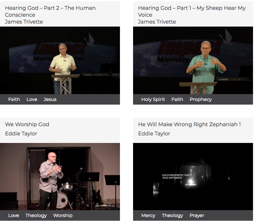The height and width of the screenshot is (221, 254).
Task: Open the drum-stage worship video thumbnail
Action: [x=60, y=177]
